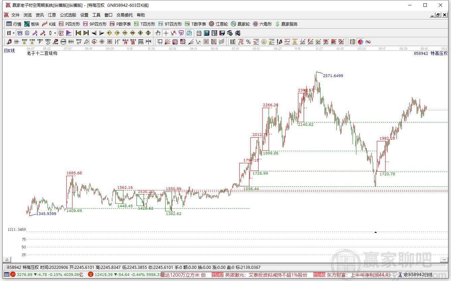Screen dimensions: 451x281
Task: Open the 设置 menu
Action: (84, 15)
